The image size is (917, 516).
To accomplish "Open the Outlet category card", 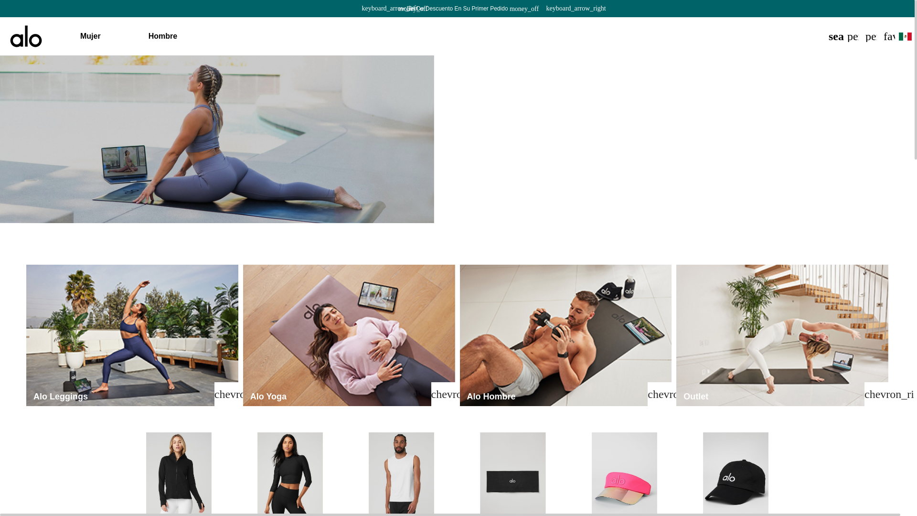I will tap(782, 335).
